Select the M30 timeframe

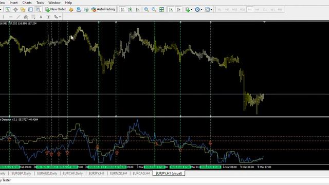242,10
